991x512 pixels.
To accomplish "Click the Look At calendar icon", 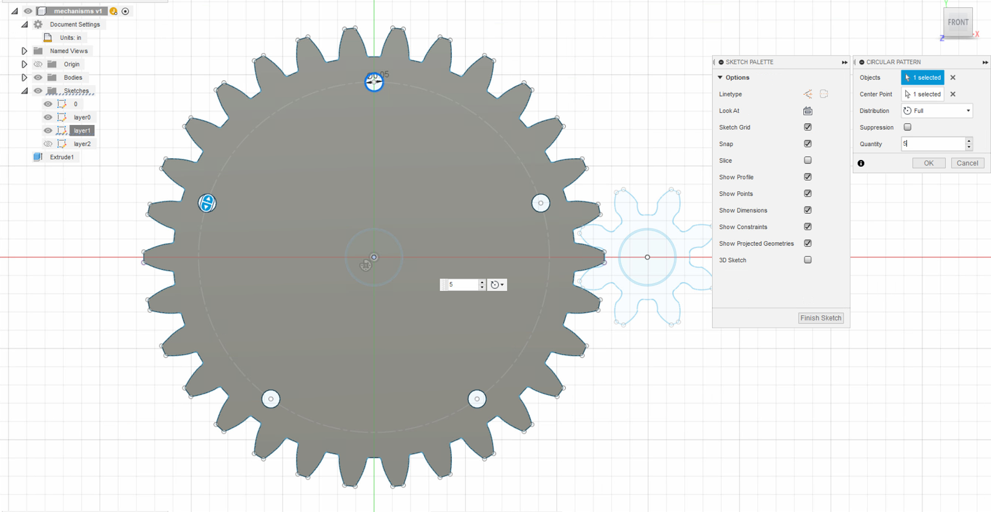I will [807, 111].
